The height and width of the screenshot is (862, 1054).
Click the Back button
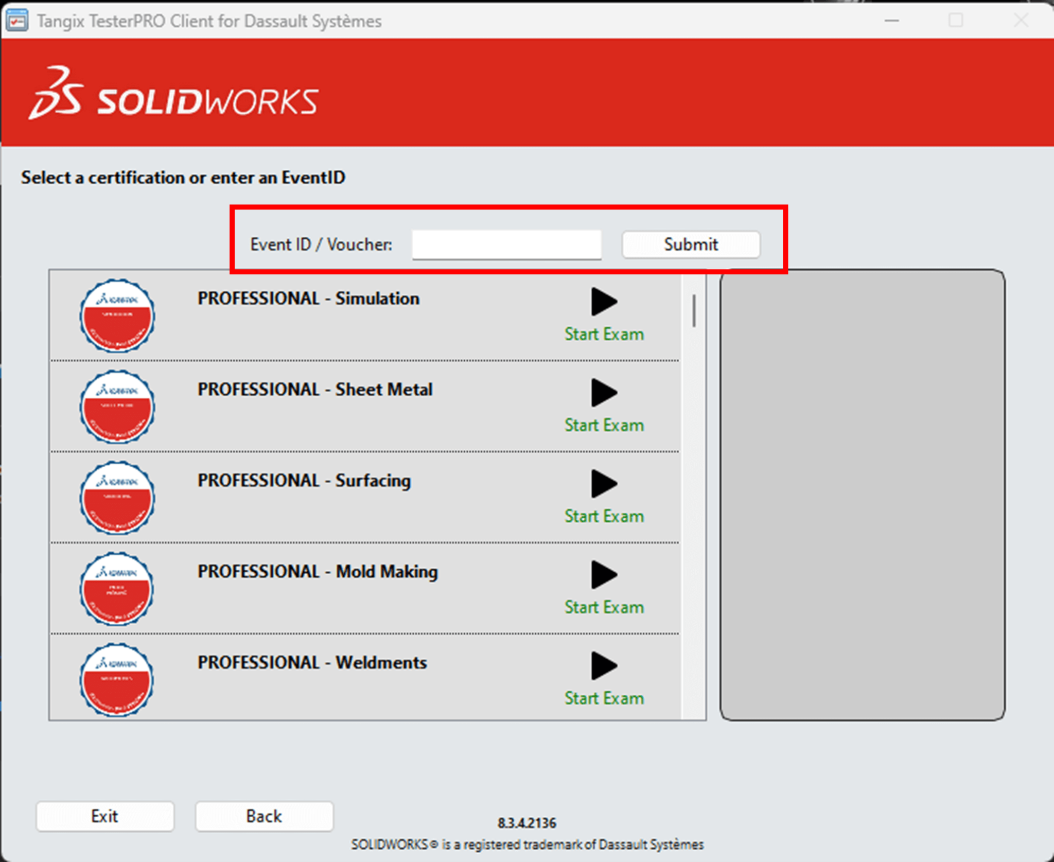point(263,816)
